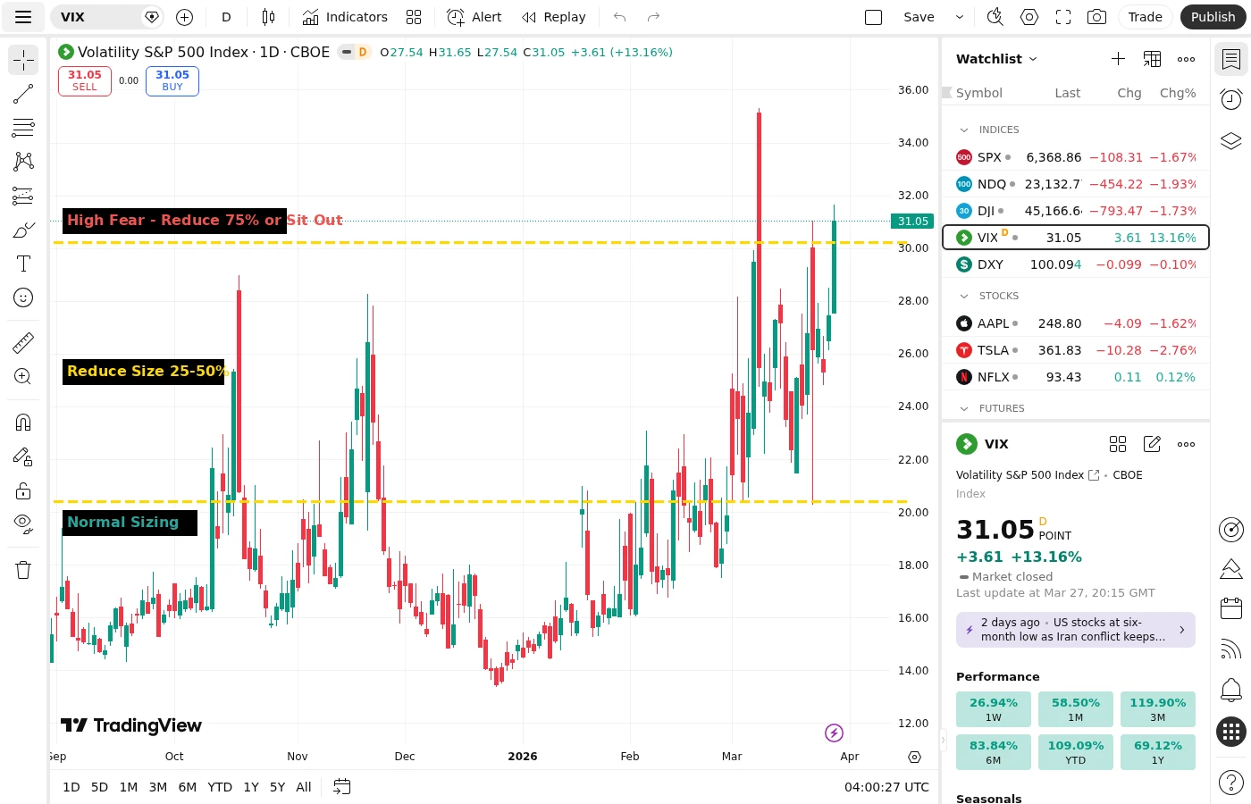Toggle stay in drawing mode

(x=23, y=456)
